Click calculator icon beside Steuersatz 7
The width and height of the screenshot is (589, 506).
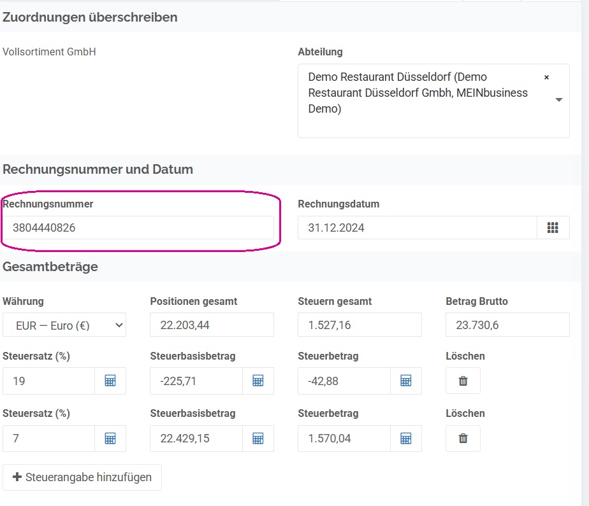click(x=110, y=438)
